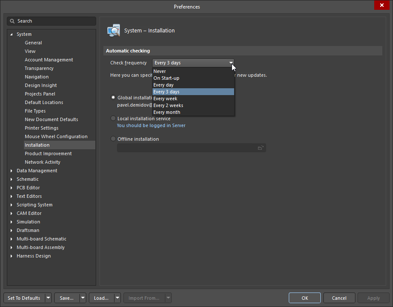Viewport: 393px width, 307px height.
Task: Click the OK button
Action: tap(305, 298)
